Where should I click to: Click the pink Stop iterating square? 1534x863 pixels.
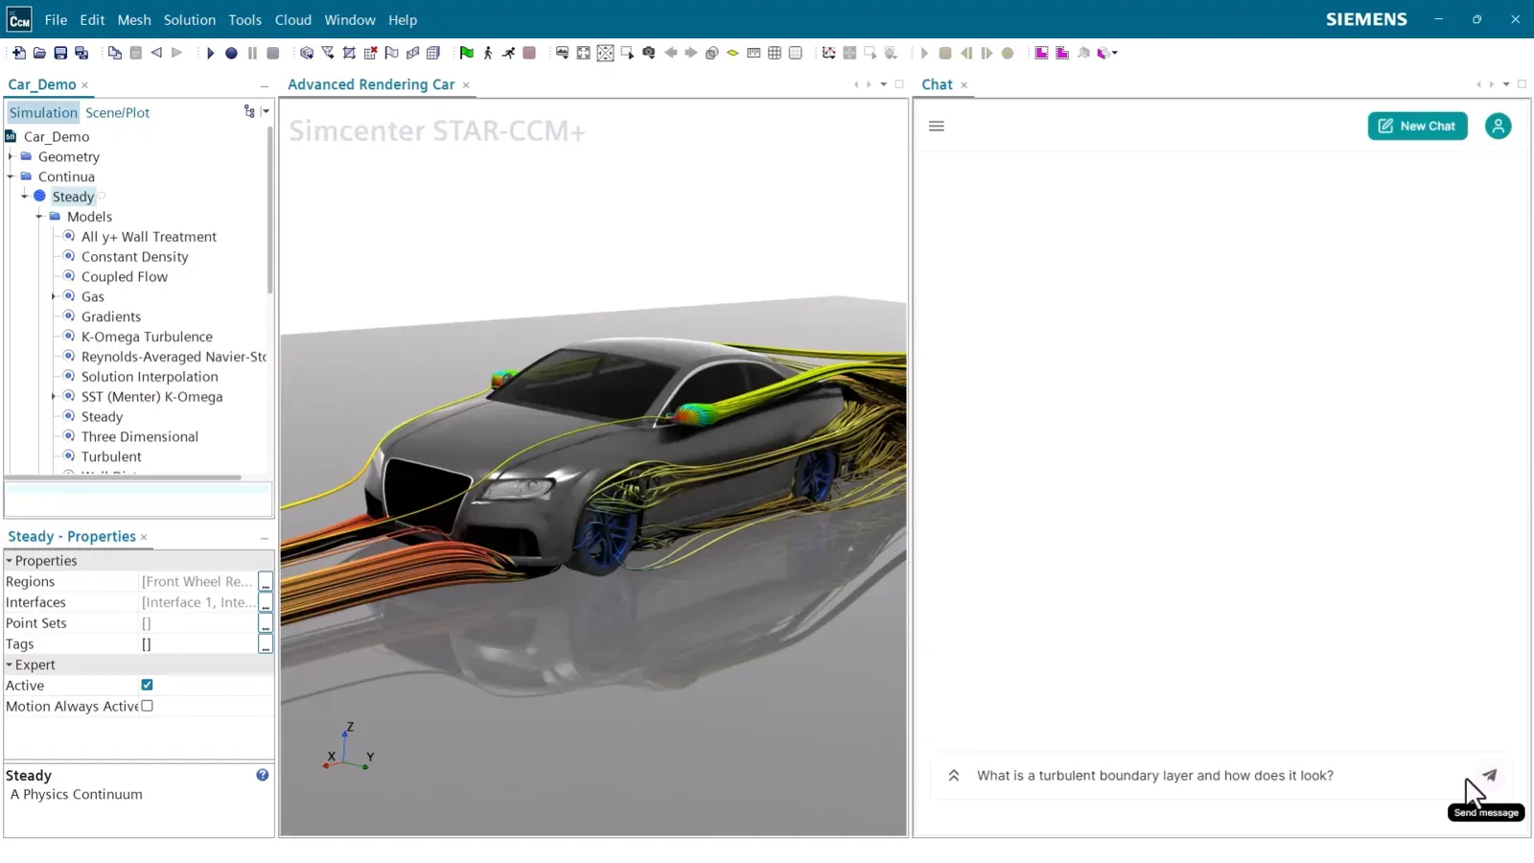tap(529, 53)
